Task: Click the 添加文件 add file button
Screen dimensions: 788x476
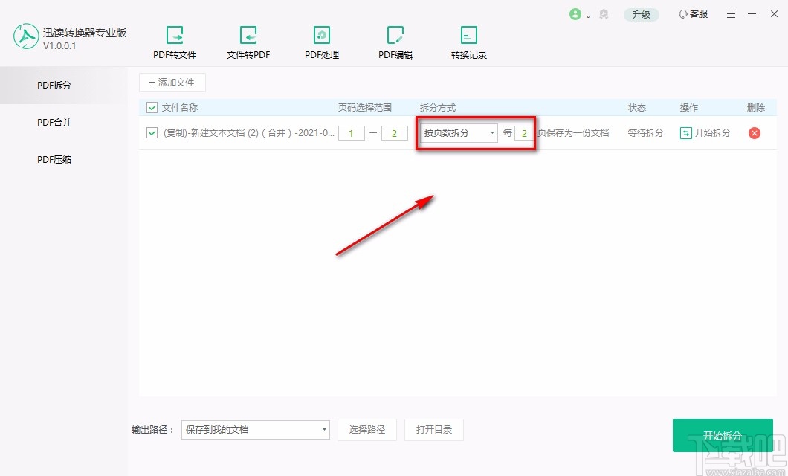Action: [172, 82]
